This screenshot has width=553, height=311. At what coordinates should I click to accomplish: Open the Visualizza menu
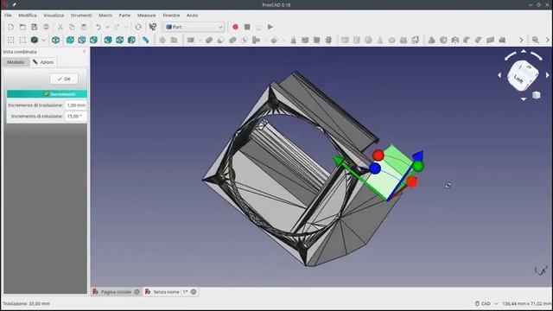click(x=54, y=16)
